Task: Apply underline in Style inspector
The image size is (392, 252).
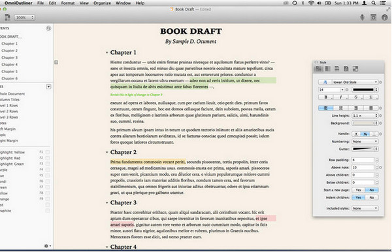Action: pyautogui.click(x=370, y=97)
